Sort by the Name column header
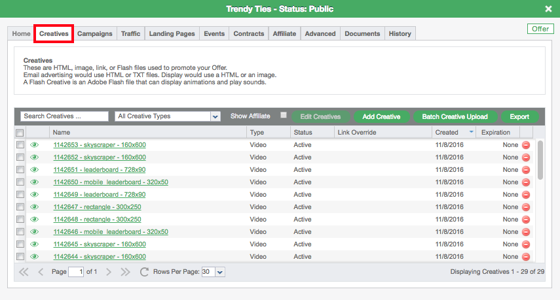 point(147,132)
